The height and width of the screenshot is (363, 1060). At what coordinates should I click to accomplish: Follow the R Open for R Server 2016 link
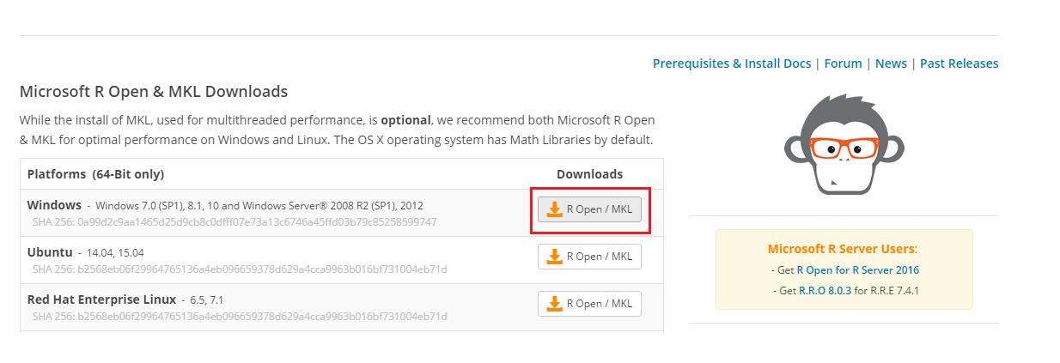(x=857, y=270)
